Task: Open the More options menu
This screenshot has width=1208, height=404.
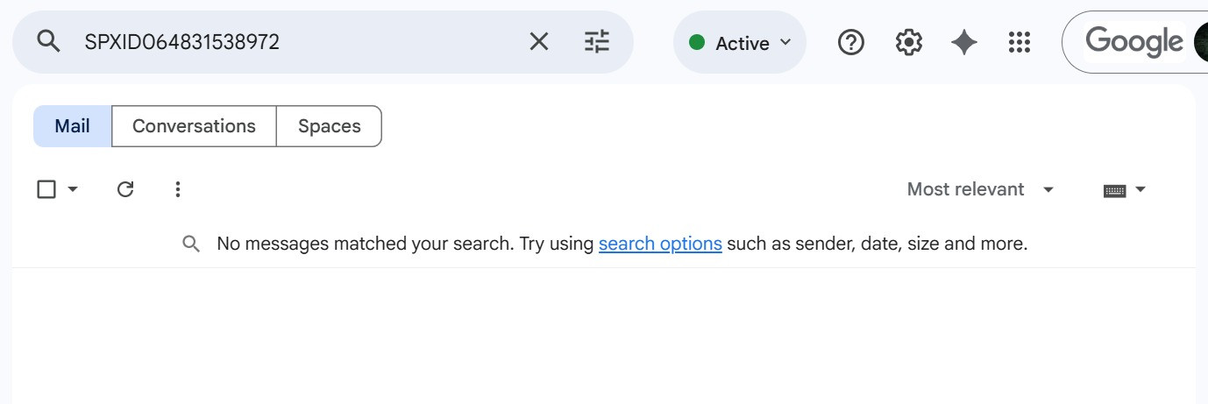Action: click(x=178, y=189)
